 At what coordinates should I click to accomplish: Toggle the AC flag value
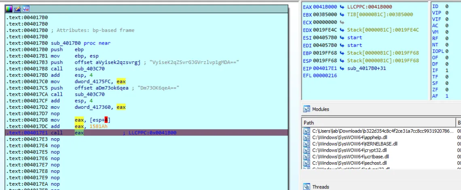446,26
